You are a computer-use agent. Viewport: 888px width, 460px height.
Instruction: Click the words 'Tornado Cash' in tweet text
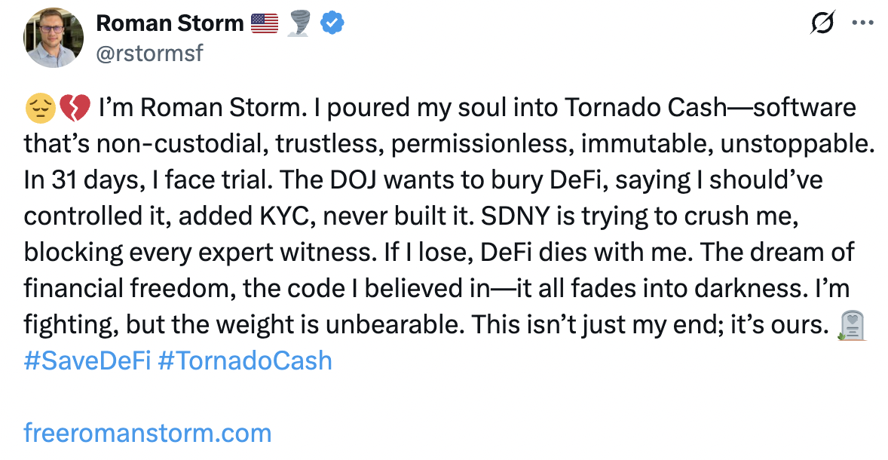tap(645, 108)
